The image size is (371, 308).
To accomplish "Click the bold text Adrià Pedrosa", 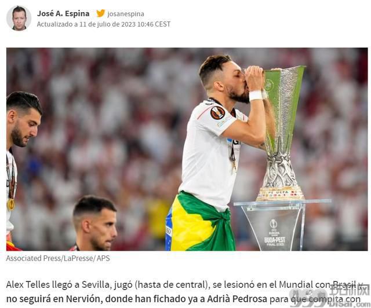I will click(x=237, y=299).
